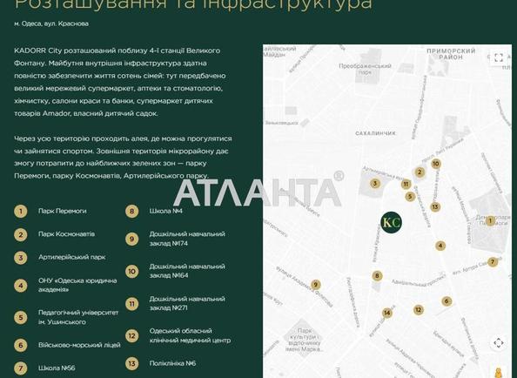Click legend badge number 2

click(20, 234)
